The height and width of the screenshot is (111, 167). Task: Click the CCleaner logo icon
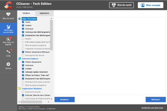pos(8,5)
